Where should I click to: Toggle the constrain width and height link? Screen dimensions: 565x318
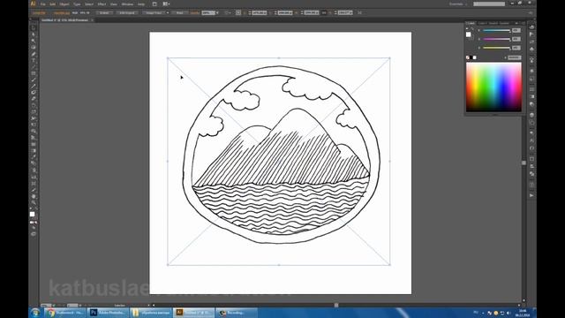[x=324, y=12]
